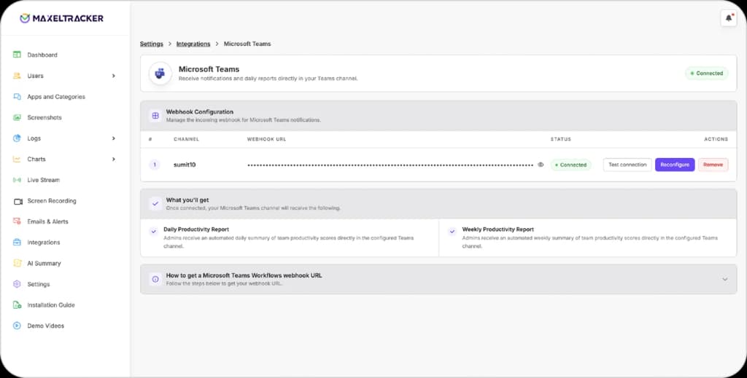
Task: Select the sumit10 channel name
Action: [185, 165]
